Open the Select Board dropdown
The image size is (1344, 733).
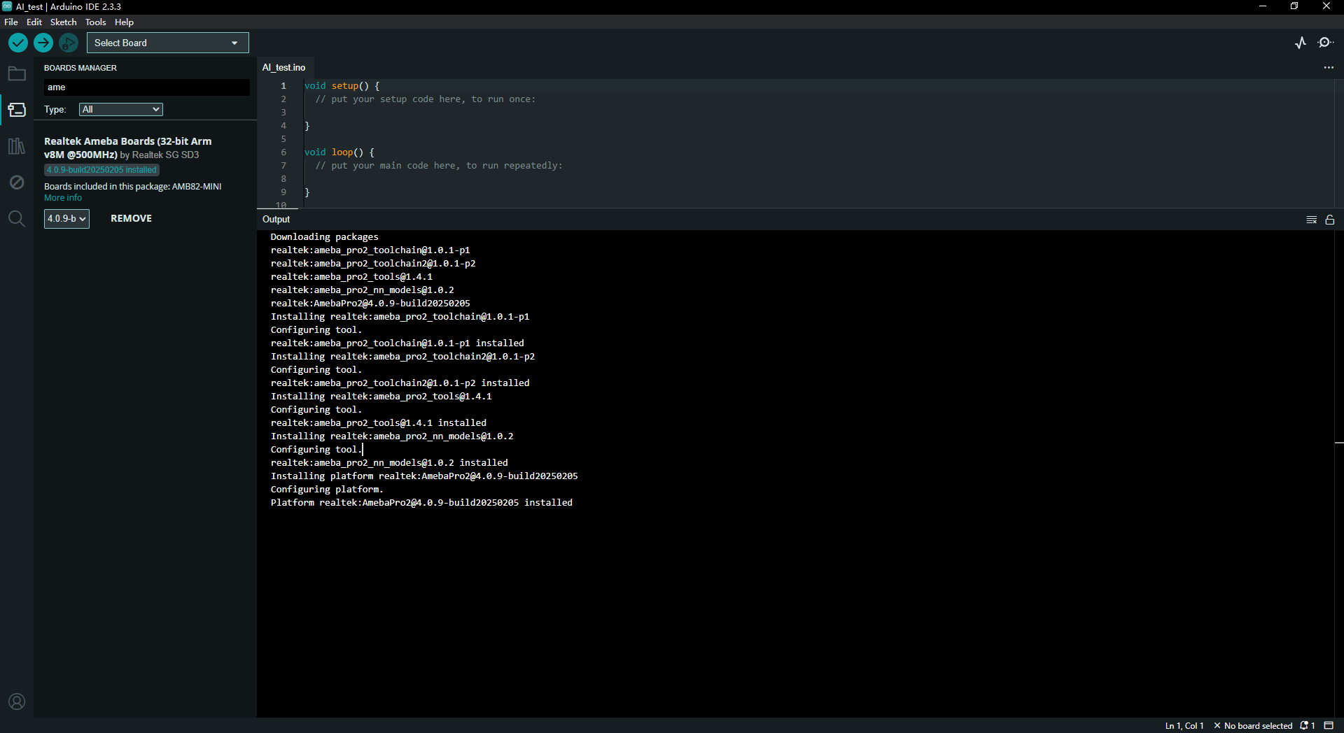tap(167, 43)
